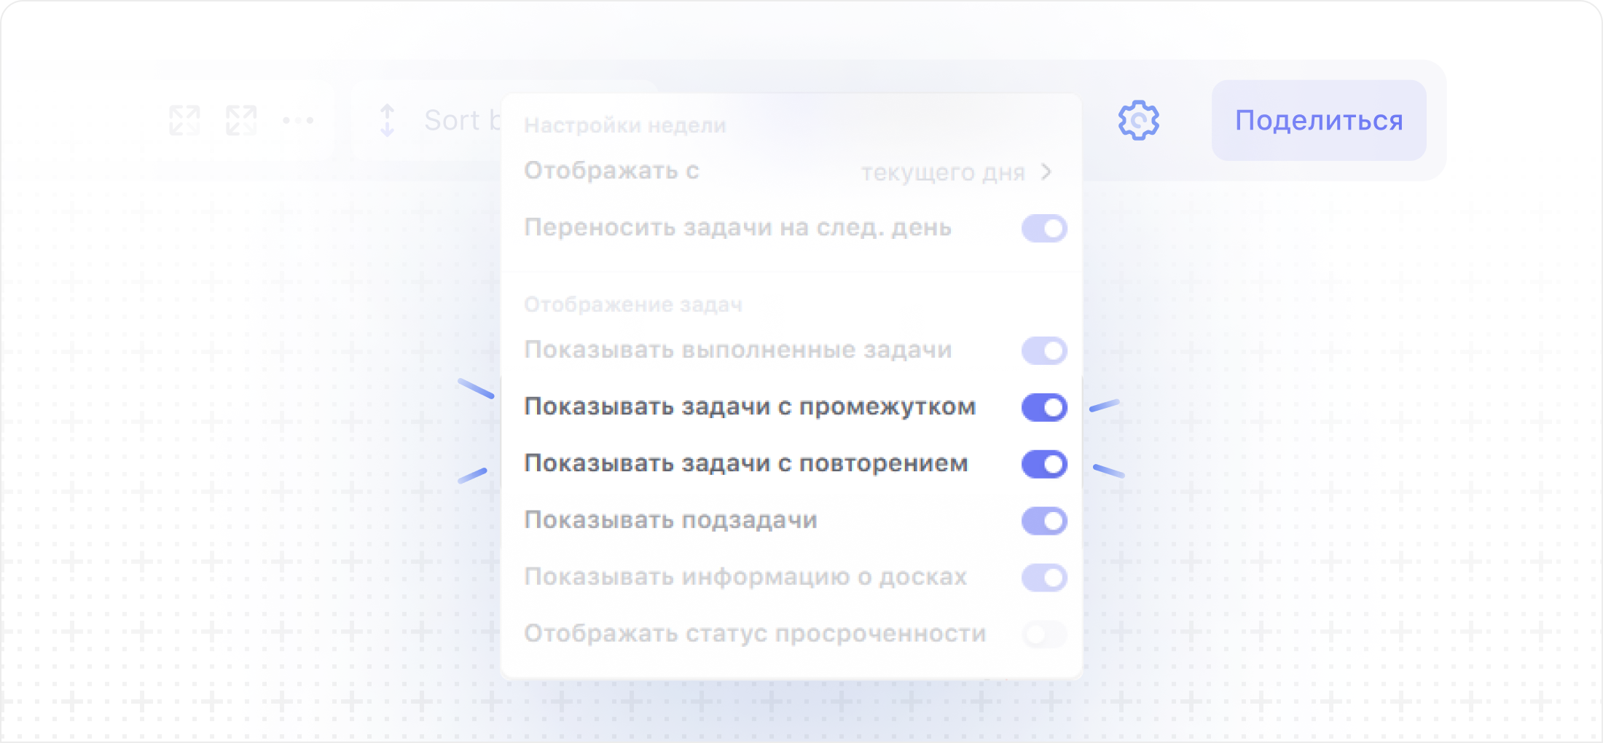Image resolution: width=1603 pixels, height=743 pixels.
Task: Toggle Показывать задачи с повторением switch
Action: tap(1044, 464)
